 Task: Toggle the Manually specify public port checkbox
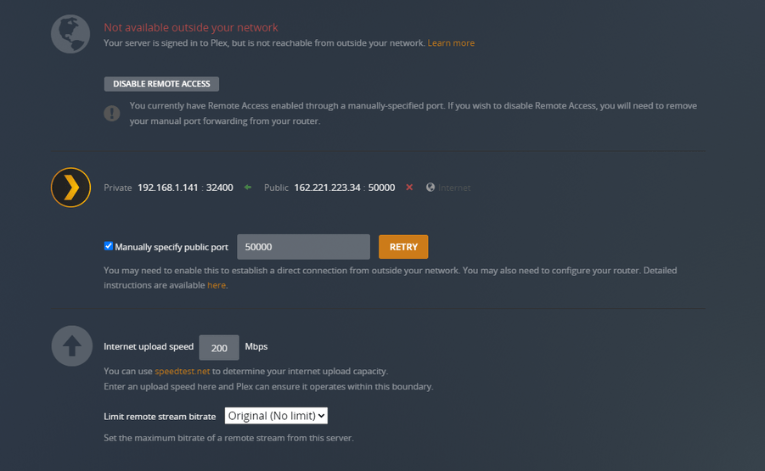[109, 246]
